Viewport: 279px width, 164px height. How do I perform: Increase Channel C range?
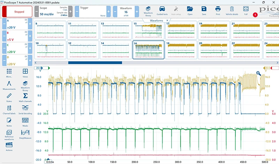pyautogui.click(x=30, y=48)
